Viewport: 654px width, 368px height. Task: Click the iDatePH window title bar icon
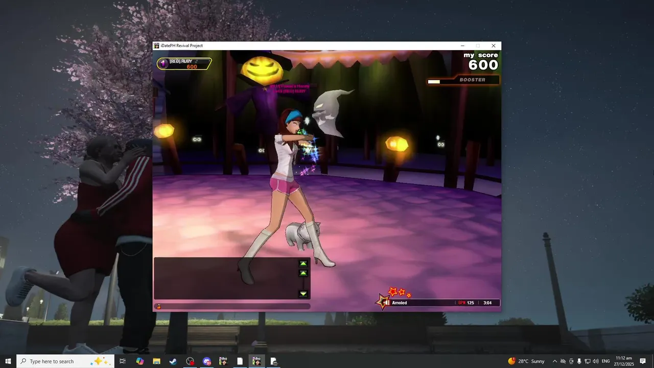coord(157,45)
